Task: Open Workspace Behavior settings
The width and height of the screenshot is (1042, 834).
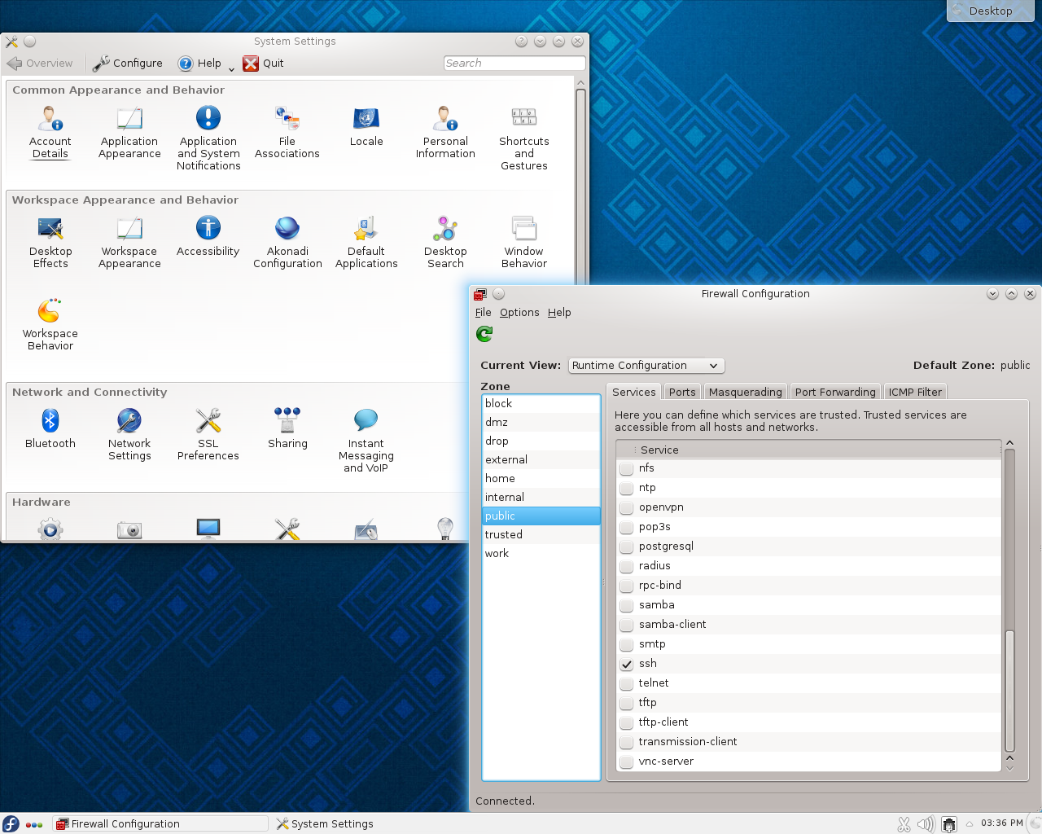Action: click(x=50, y=324)
